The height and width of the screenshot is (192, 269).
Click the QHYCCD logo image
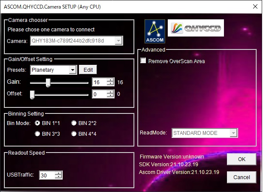[196, 28]
